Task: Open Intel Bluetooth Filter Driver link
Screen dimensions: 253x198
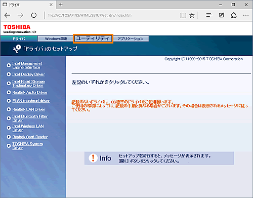Action: click(x=30, y=118)
